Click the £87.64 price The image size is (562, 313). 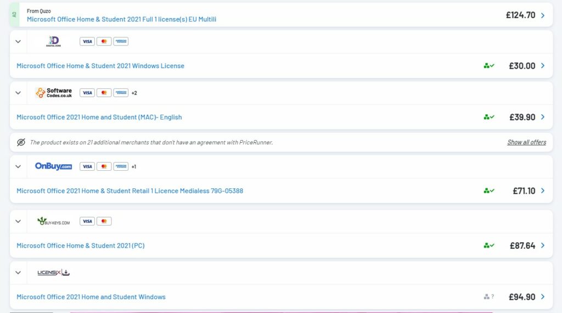(x=522, y=246)
